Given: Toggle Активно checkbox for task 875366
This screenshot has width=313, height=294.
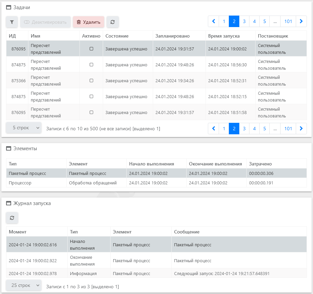Looking at the screenshot, I should (x=91, y=81).
